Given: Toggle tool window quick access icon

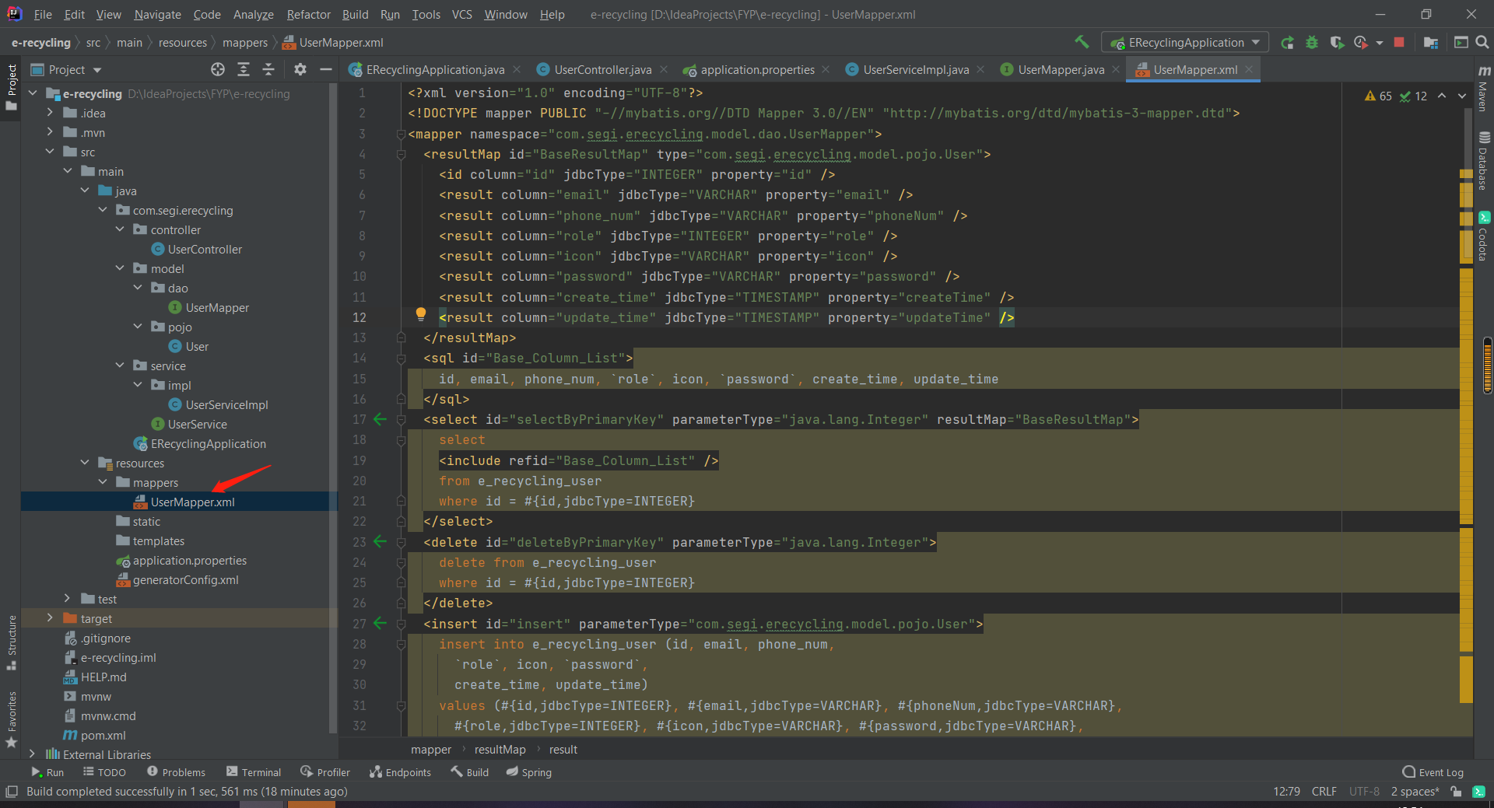Looking at the screenshot, I should 11,792.
